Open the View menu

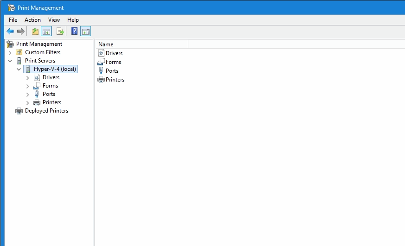pyautogui.click(x=54, y=20)
